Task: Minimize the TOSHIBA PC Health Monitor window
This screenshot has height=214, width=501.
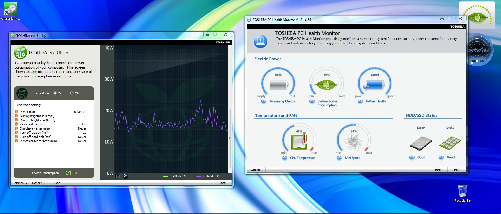Action: click(x=442, y=19)
